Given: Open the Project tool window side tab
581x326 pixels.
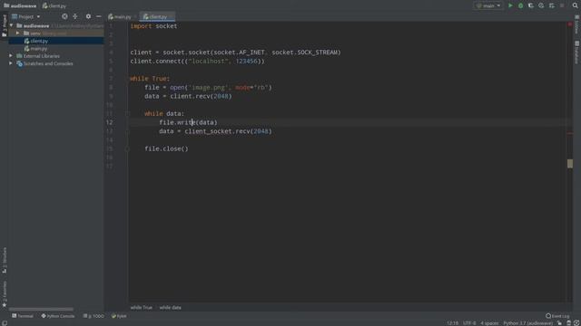Looking at the screenshot, I should point(4,26).
